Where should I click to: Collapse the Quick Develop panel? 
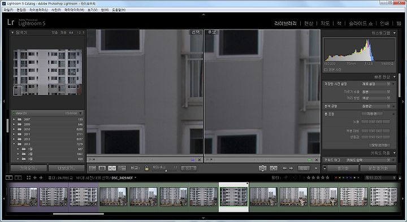tap(395, 77)
